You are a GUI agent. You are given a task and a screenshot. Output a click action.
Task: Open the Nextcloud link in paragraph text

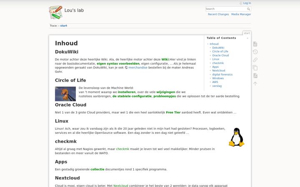pyautogui.click(x=121, y=185)
